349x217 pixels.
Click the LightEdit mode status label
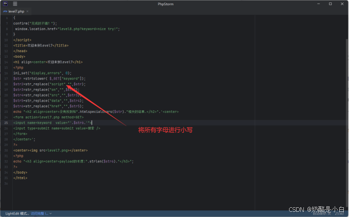coord(17,213)
